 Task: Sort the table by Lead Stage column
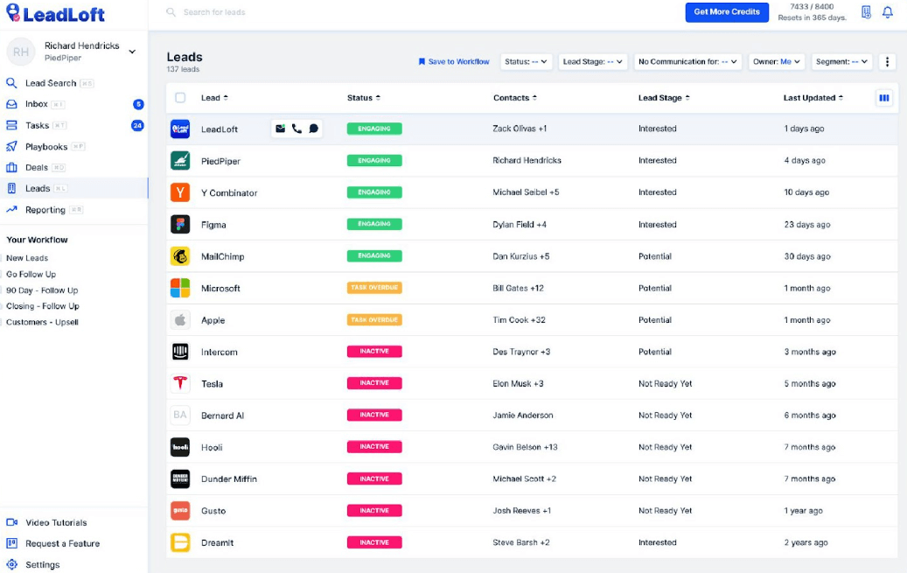(x=664, y=98)
